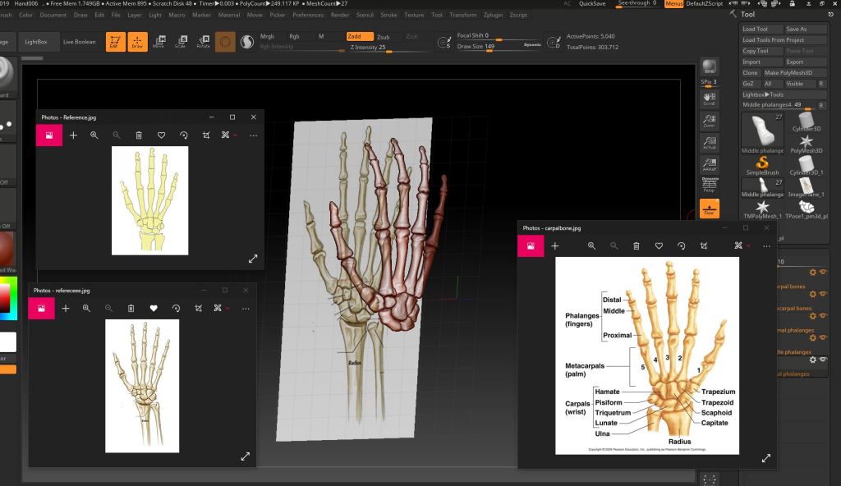Open the Zplugin menu
Screen dimensions: 841x486
coord(493,15)
